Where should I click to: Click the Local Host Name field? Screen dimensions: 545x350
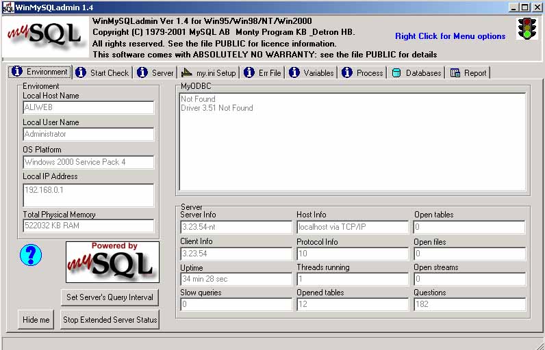pyautogui.click(x=88, y=107)
